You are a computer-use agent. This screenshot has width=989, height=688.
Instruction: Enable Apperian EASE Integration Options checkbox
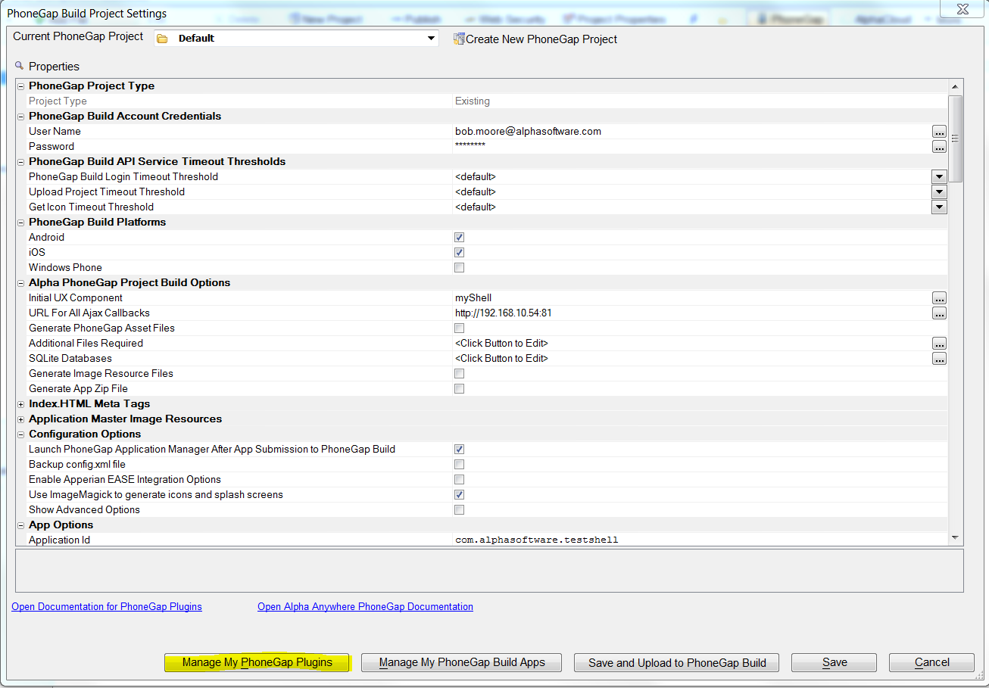tap(459, 480)
